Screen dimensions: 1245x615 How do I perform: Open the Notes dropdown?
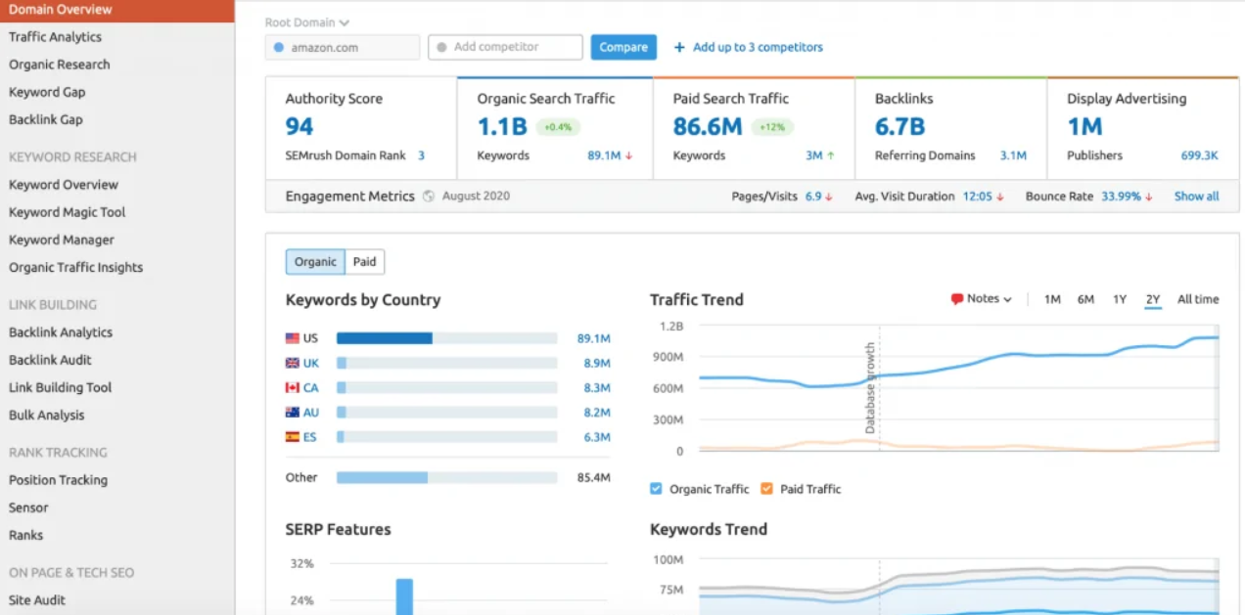[982, 299]
